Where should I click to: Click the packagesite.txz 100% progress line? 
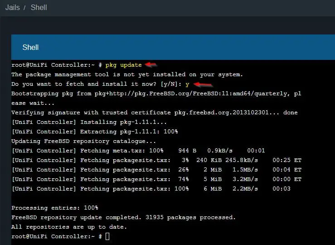pos(151,189)
